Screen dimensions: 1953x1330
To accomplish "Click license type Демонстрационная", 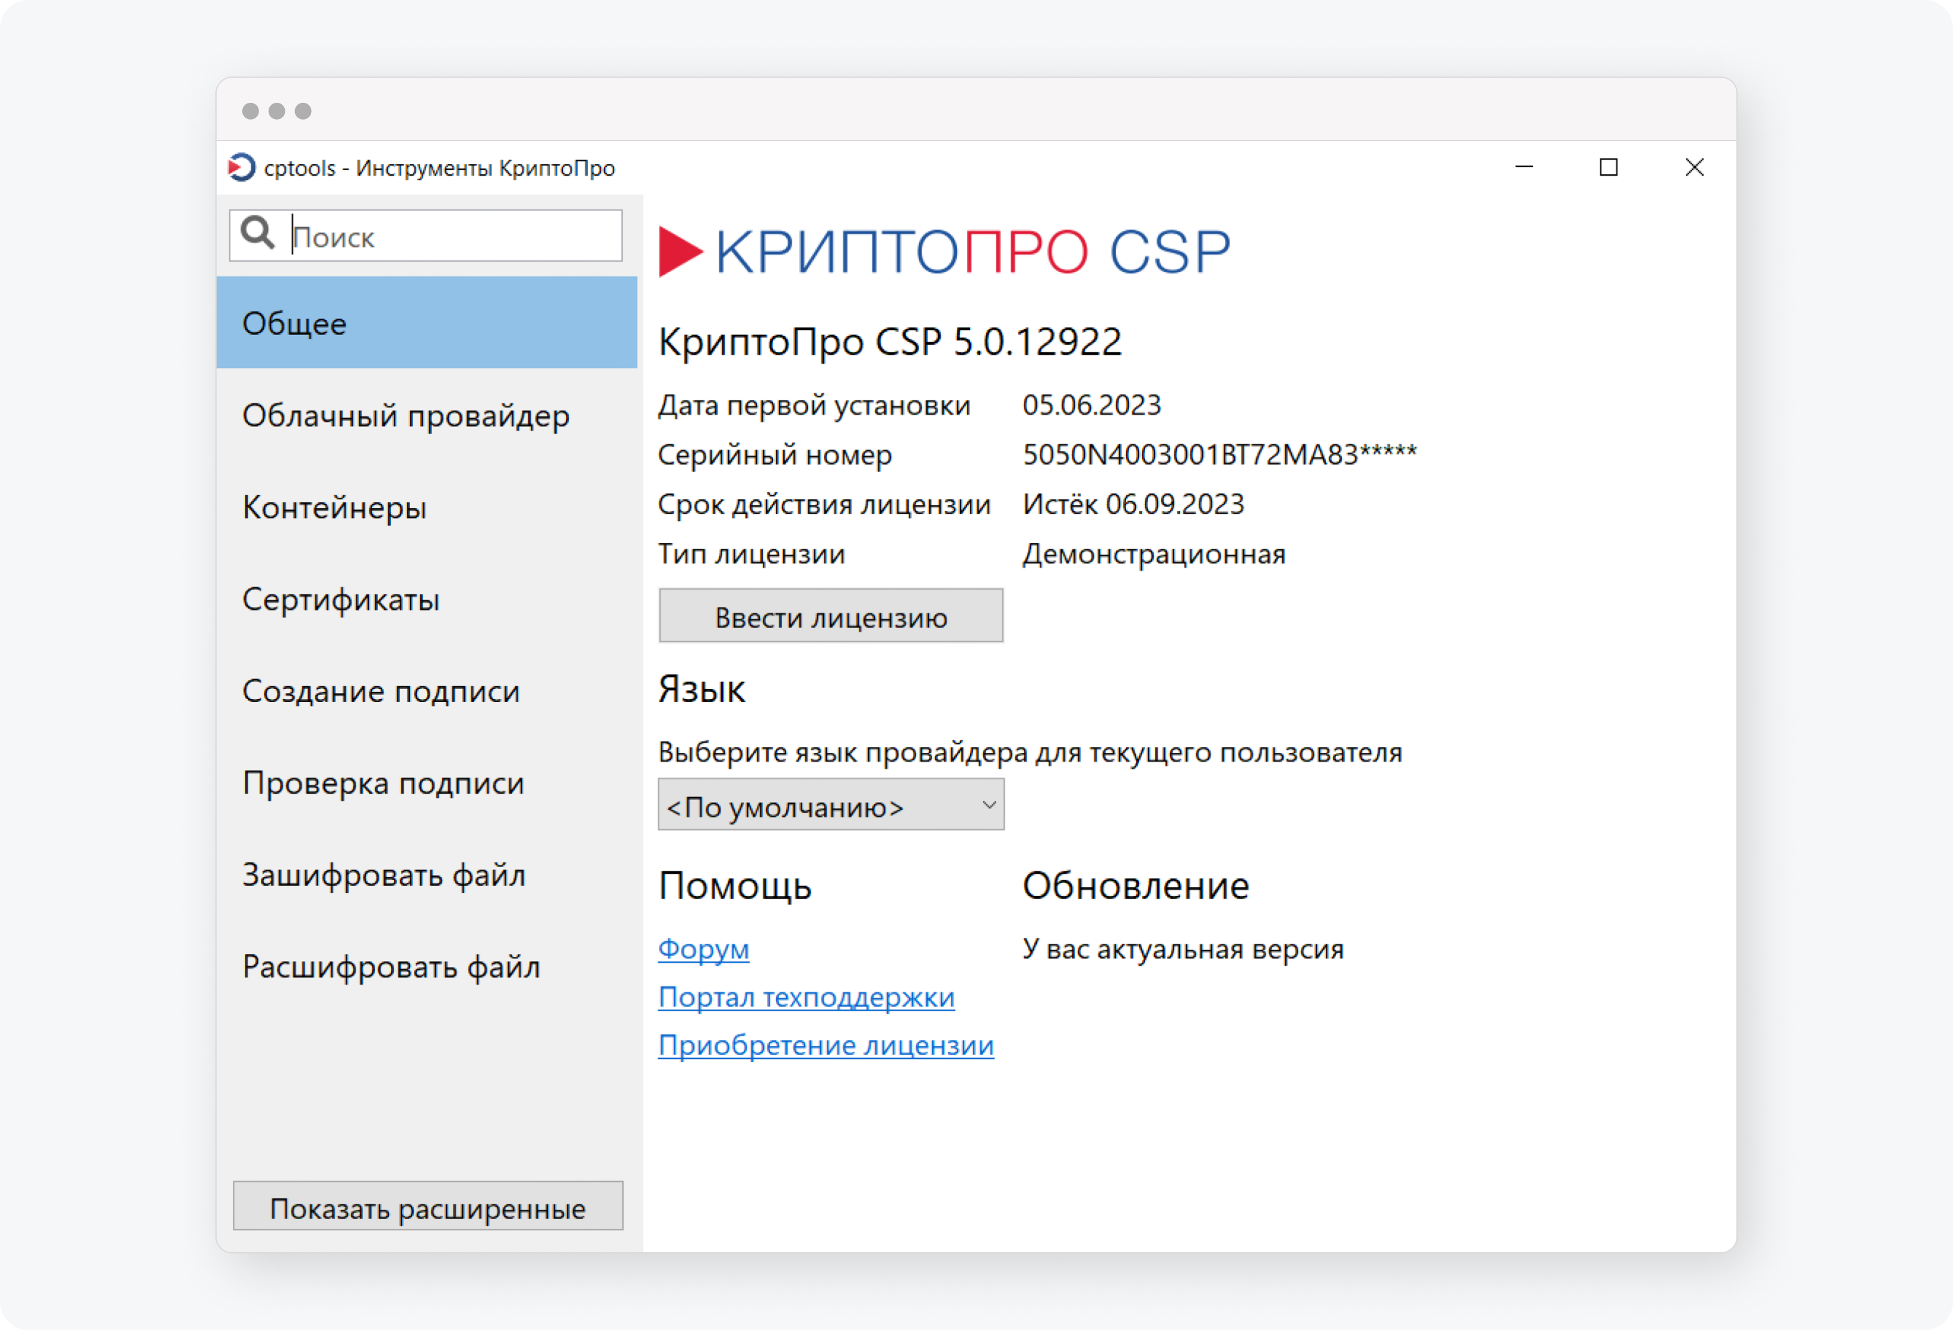I will click(x=1154, y=554).
